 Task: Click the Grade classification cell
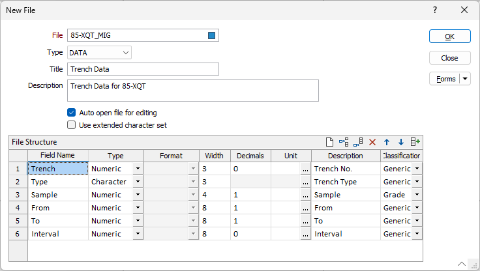tap(396, 195)
